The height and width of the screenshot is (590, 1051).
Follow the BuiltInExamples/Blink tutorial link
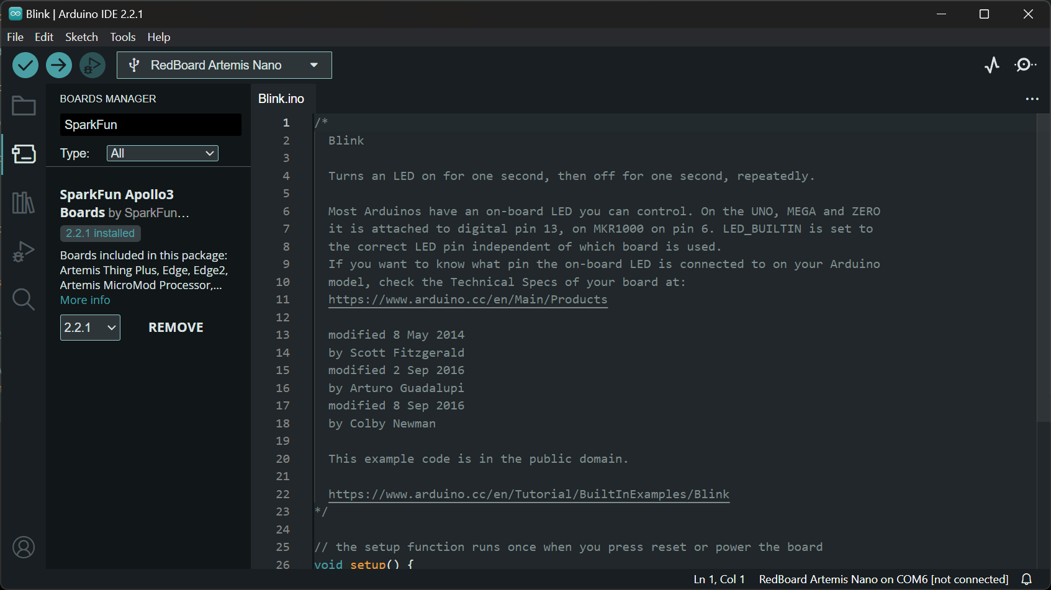click(529, 494)
